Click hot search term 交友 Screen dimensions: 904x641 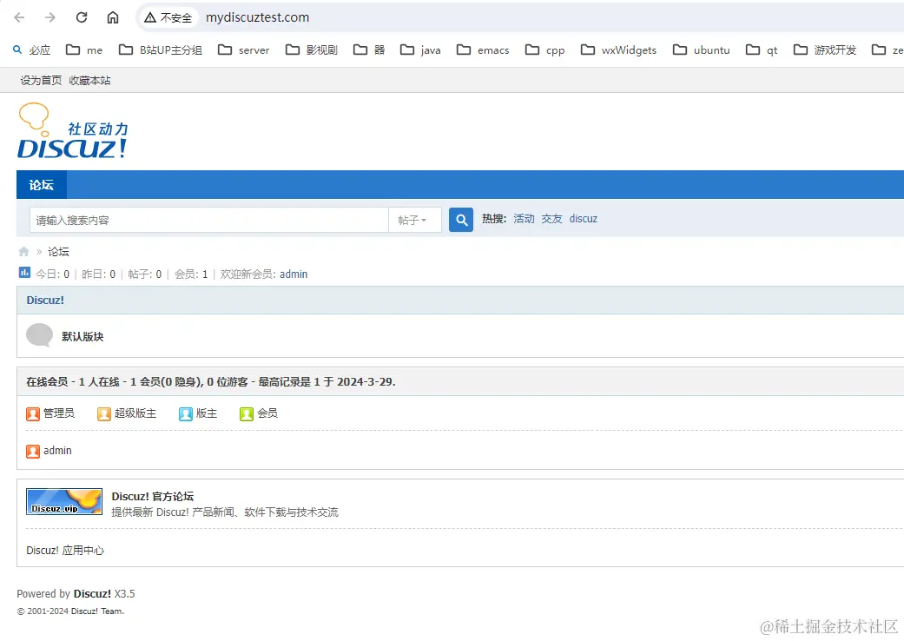[551, 219]
